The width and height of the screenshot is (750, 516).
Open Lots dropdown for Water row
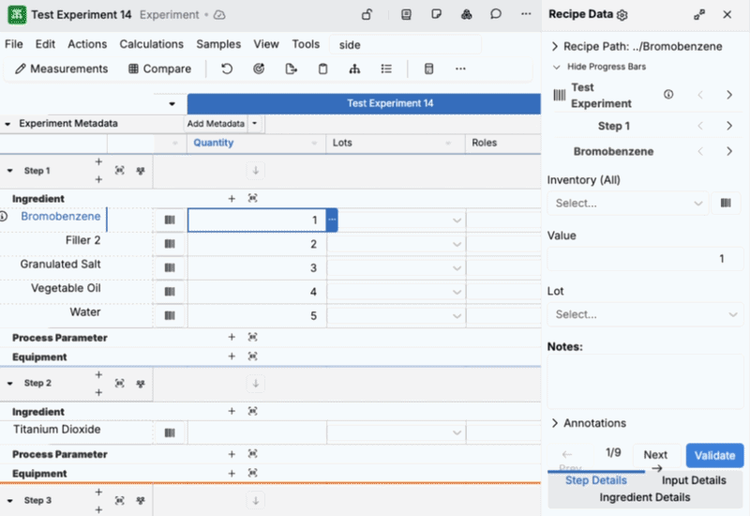click(457, 316)
